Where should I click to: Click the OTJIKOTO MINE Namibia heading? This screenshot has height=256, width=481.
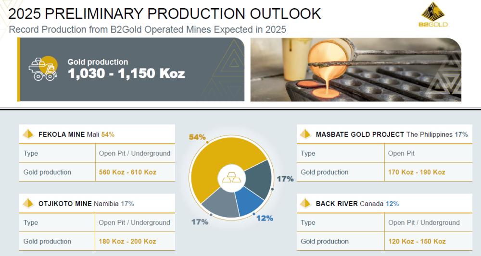[x=78, y=204]
